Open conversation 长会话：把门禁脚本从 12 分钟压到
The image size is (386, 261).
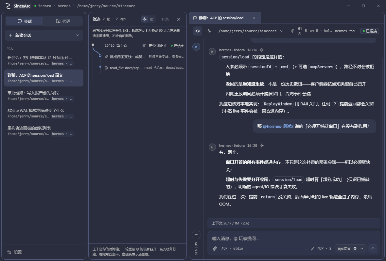(44, 60)
